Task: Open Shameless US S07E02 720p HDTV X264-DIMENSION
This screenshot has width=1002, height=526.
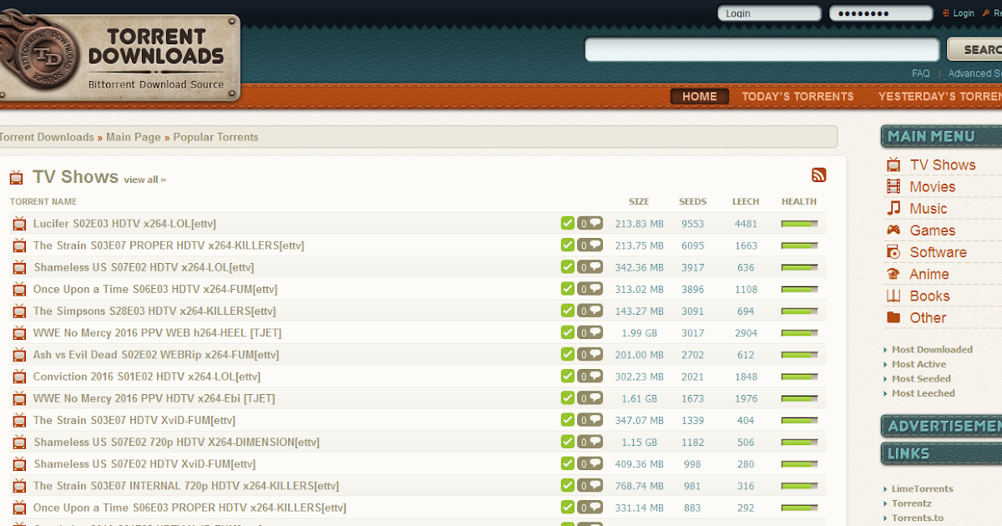Action: point(176,442)
